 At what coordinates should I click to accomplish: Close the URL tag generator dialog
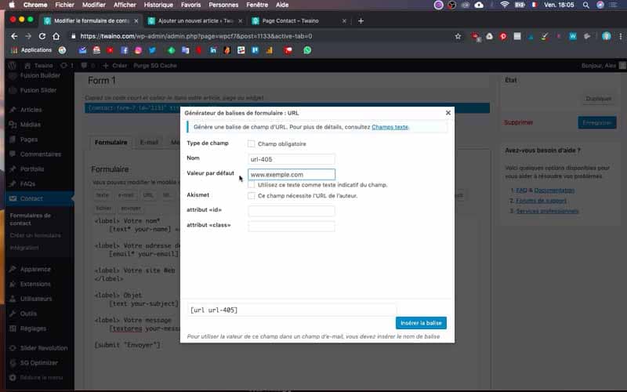[448, 113]
